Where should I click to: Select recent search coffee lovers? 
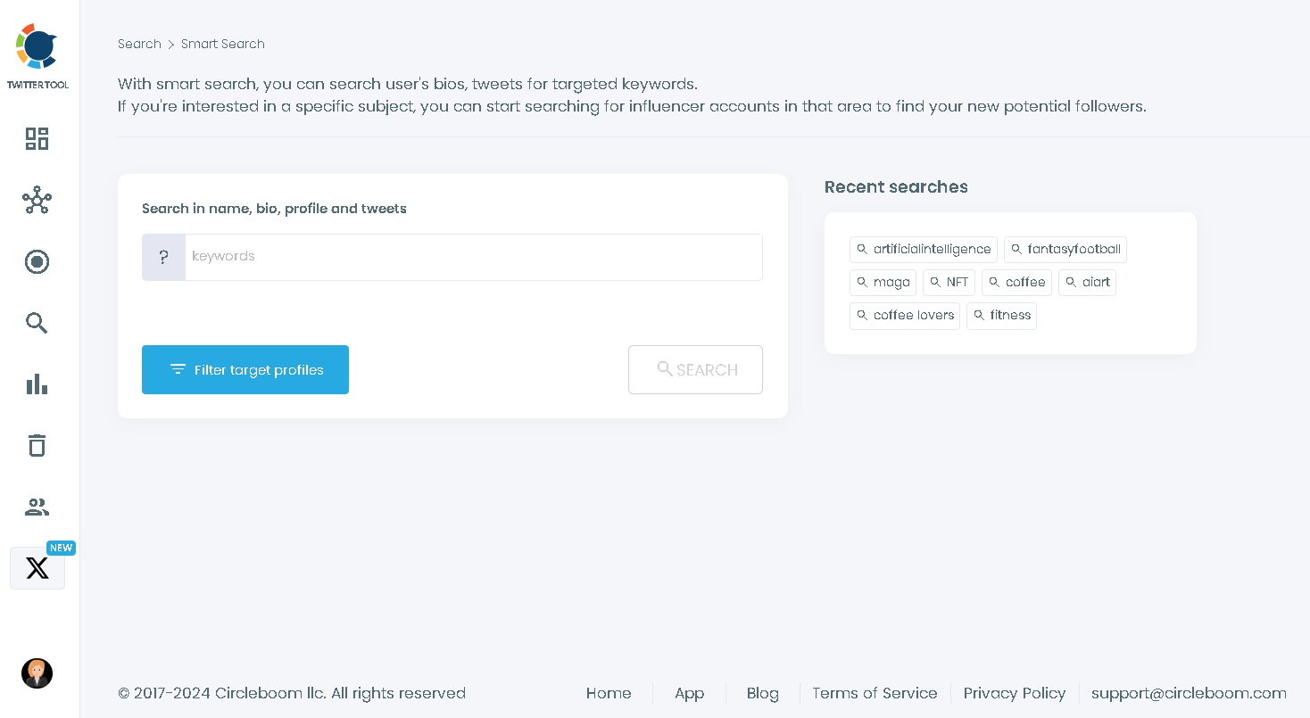905,316
